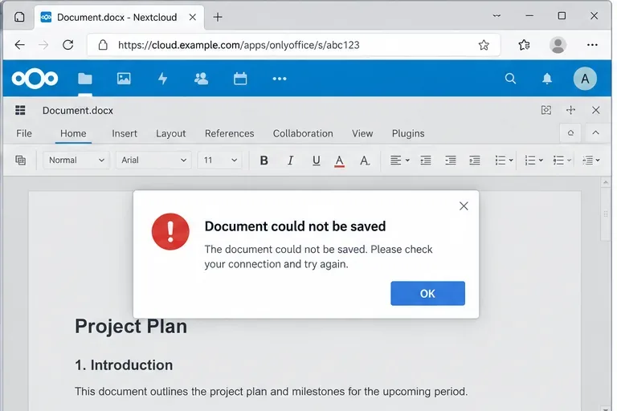The image size is (617, 411).
Task: Open Nextcloud search magnifier
Action: tap(510, 79)
